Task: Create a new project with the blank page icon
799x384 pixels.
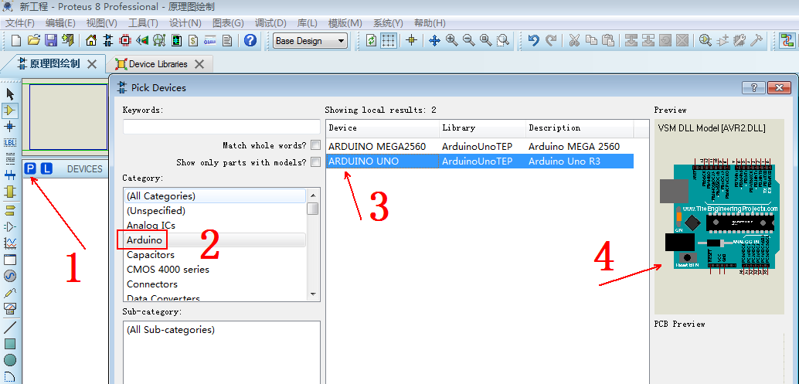Action: click(16, 40)
